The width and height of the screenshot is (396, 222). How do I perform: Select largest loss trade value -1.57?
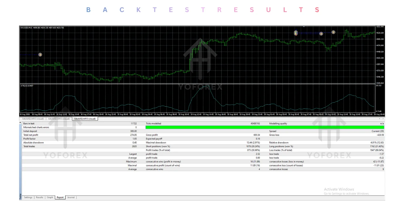381,154
